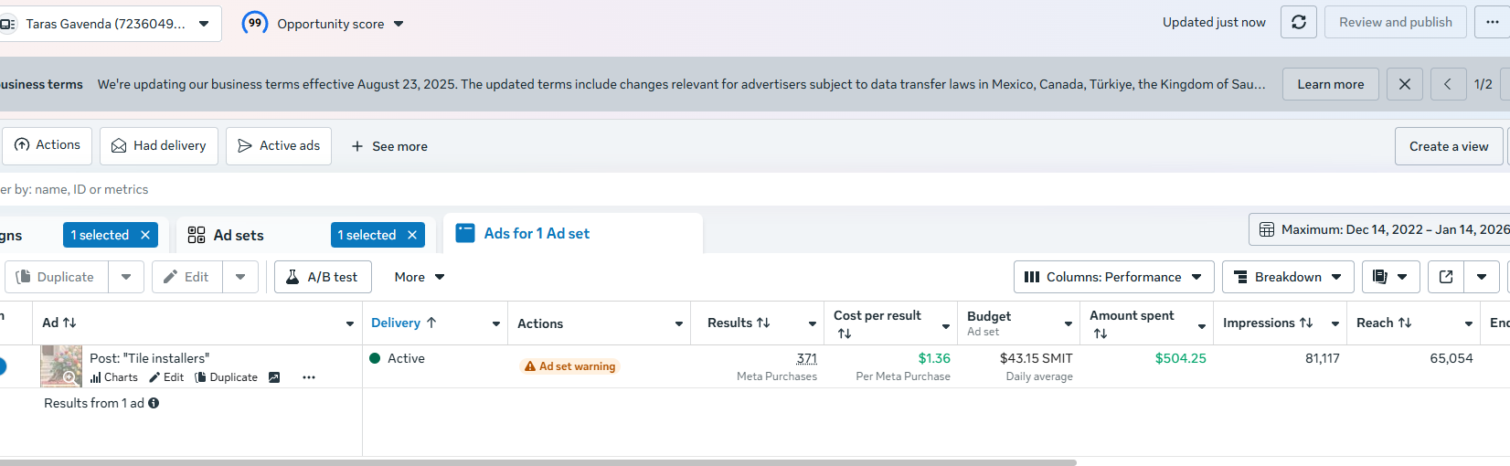Open the Columns: Performance dropdown
1510x466 pixels.
[1113, 277]
